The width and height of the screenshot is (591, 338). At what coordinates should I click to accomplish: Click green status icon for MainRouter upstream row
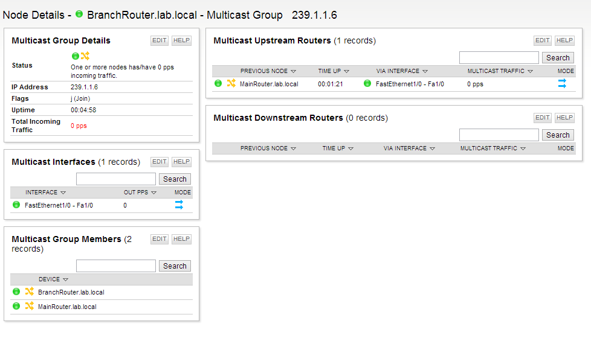(x=218, y=83)
